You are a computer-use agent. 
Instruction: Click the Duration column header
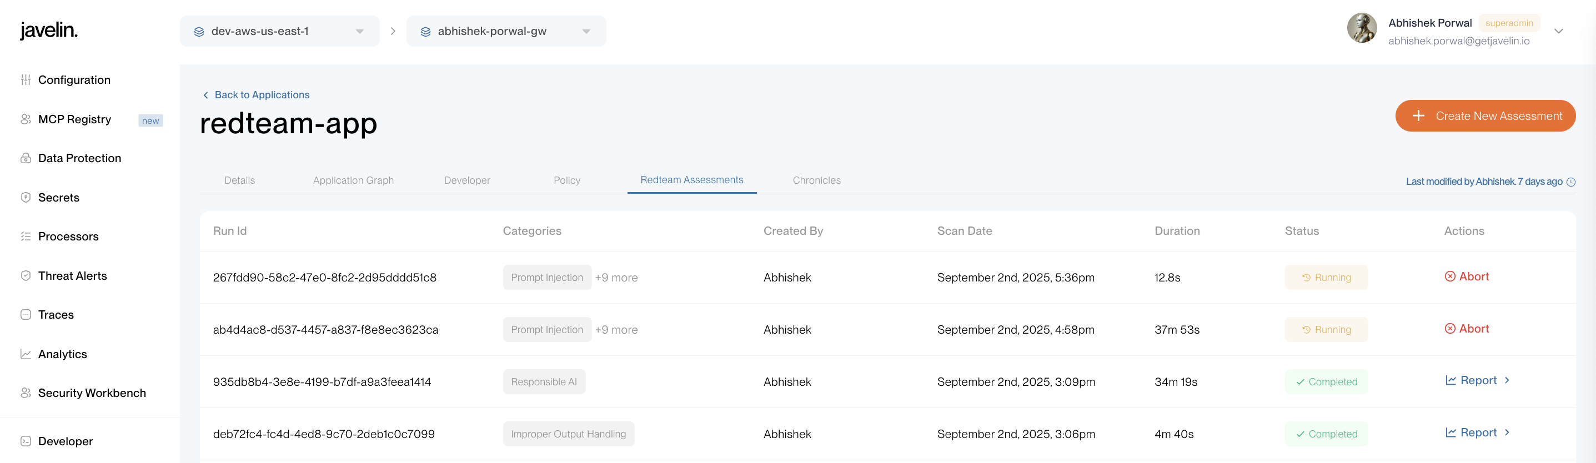pos(1177,231)
